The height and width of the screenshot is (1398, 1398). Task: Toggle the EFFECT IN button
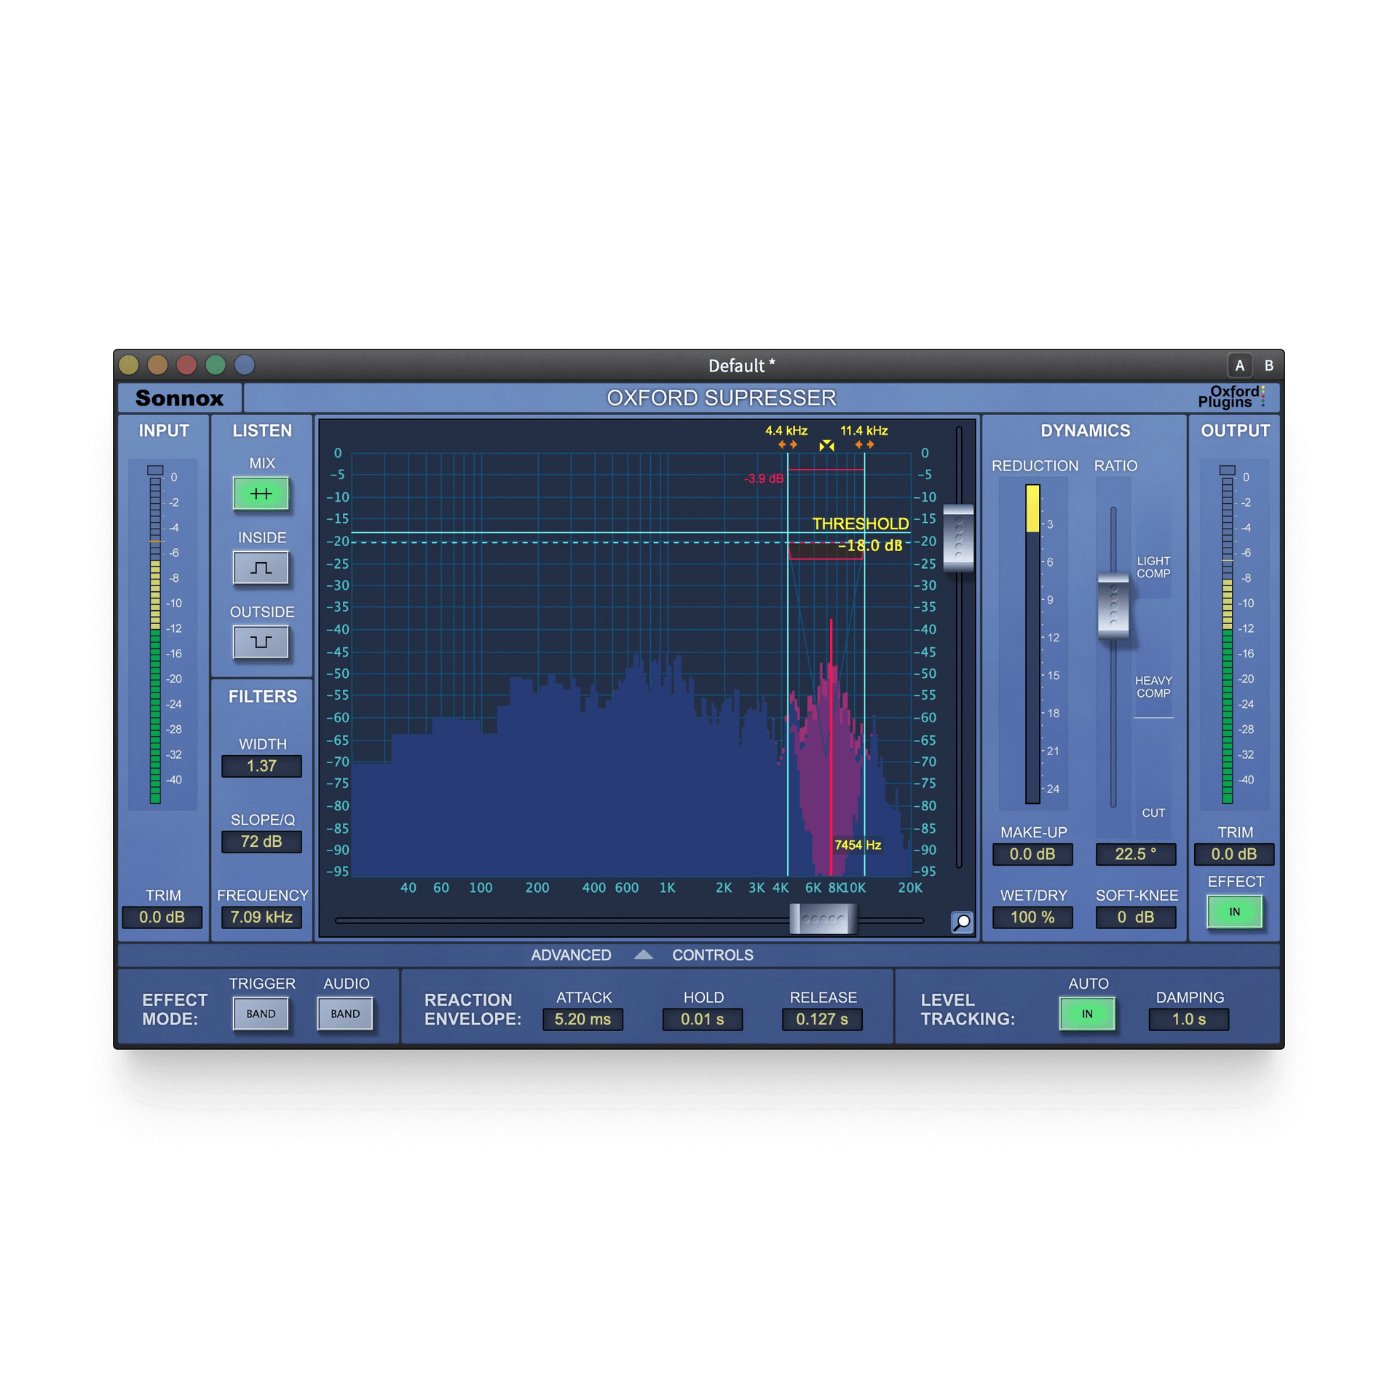(x=1234, y=912)
